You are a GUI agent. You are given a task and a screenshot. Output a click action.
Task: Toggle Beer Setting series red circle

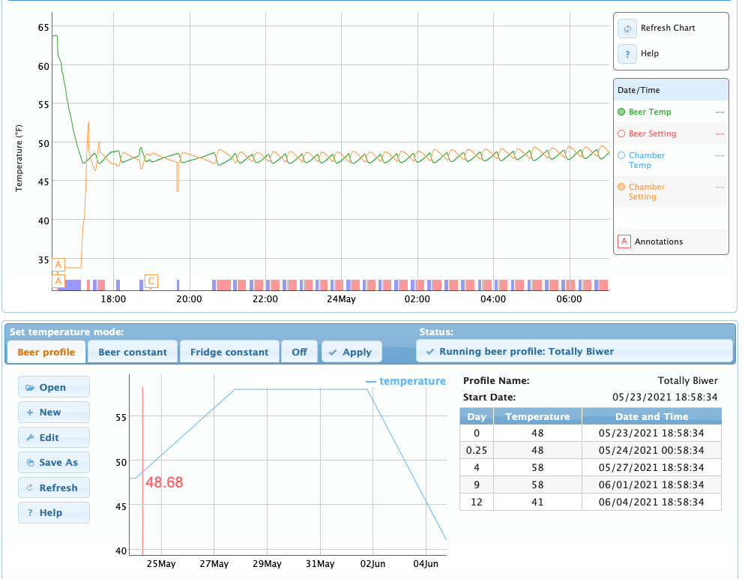coord(621,133)
